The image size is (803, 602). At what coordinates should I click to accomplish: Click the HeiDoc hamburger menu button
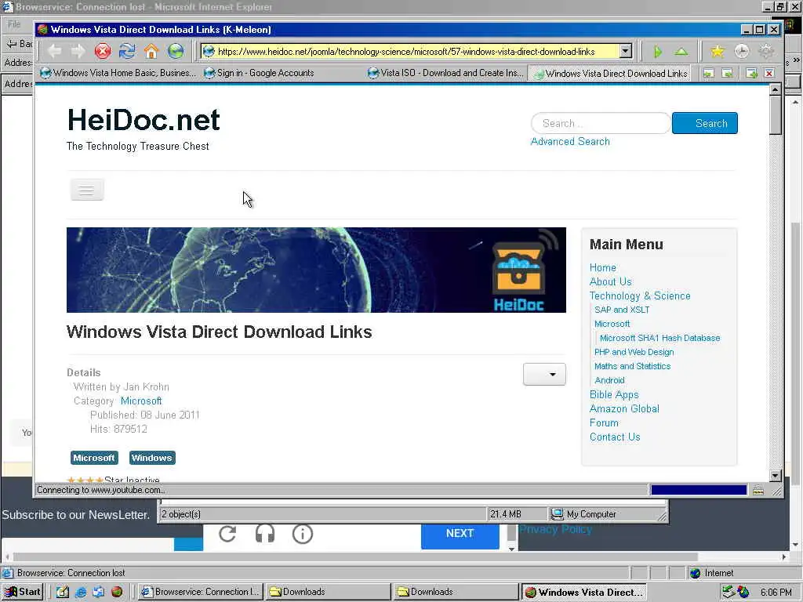pyautogui.click(x=86, y=190)
